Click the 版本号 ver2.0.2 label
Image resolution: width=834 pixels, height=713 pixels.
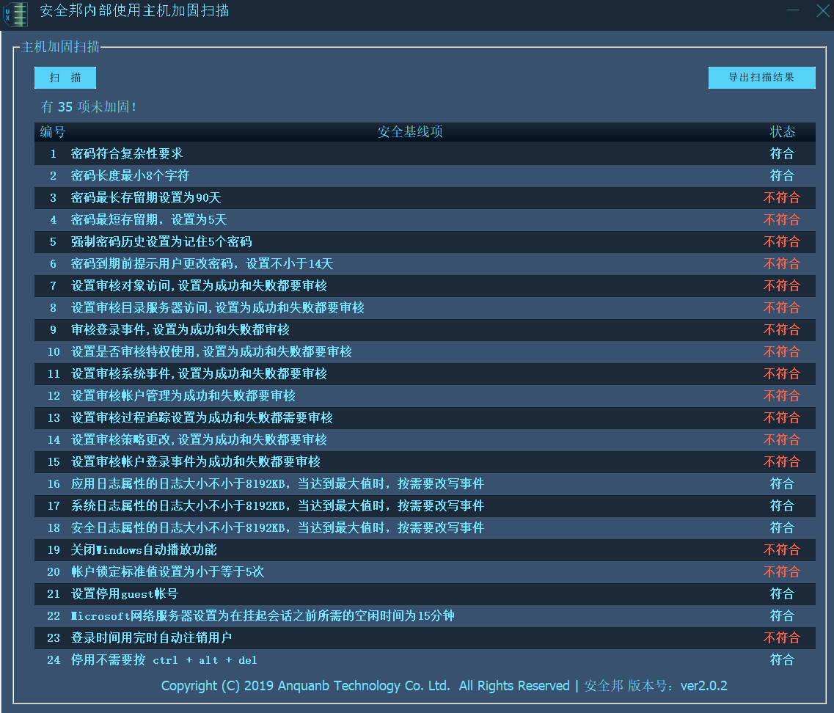coord(677,686)
